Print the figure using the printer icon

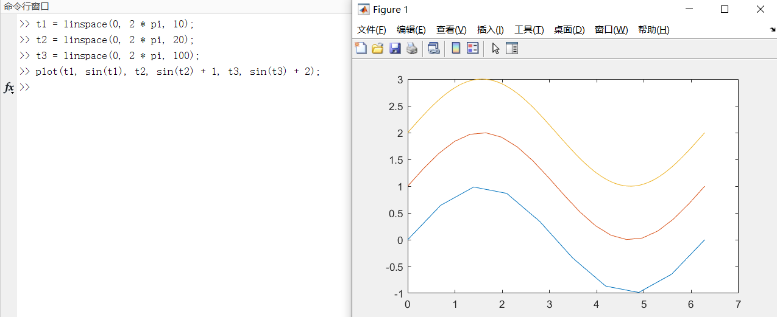pos(412,48)
